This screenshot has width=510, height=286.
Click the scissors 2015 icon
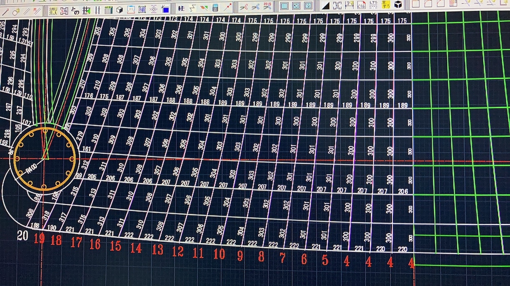pyautogui.click(x=267, y=6)
